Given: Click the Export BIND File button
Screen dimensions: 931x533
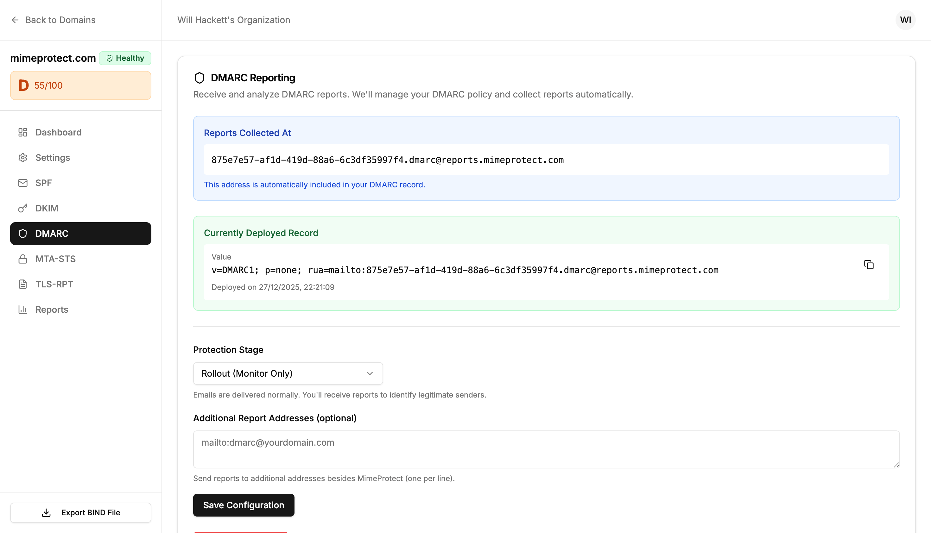Looking at the screenshot, I should [x=80, y=512].
